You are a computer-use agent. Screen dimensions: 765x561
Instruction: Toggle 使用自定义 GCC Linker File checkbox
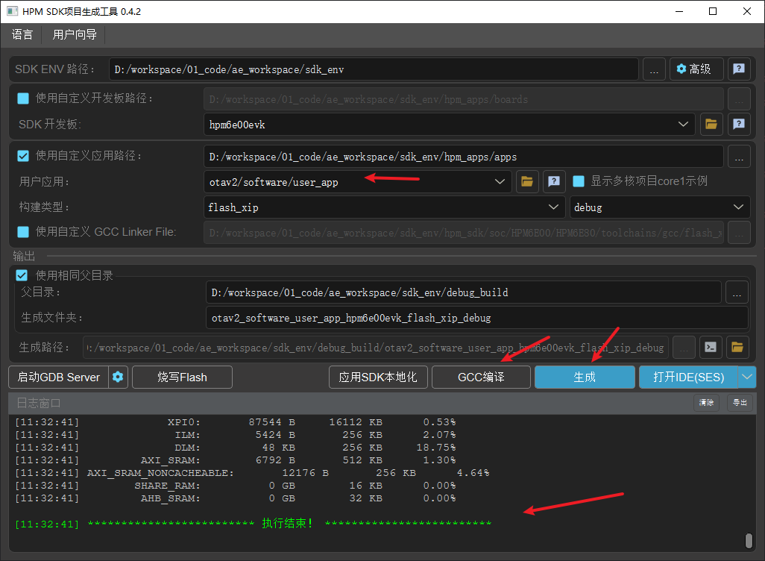click(x=23, y=232)
